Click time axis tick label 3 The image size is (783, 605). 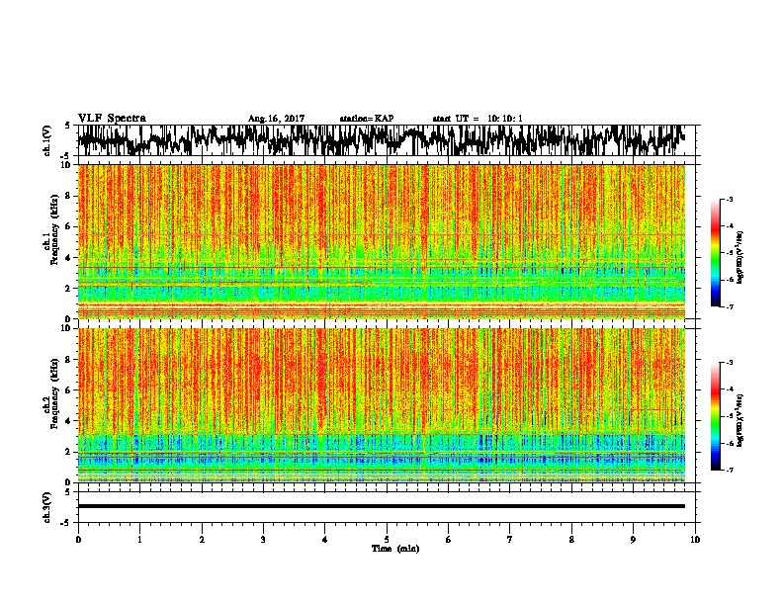click(263, 540)
